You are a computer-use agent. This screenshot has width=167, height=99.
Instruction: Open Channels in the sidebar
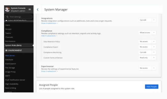pyautogui.click(x=9, y=37)
